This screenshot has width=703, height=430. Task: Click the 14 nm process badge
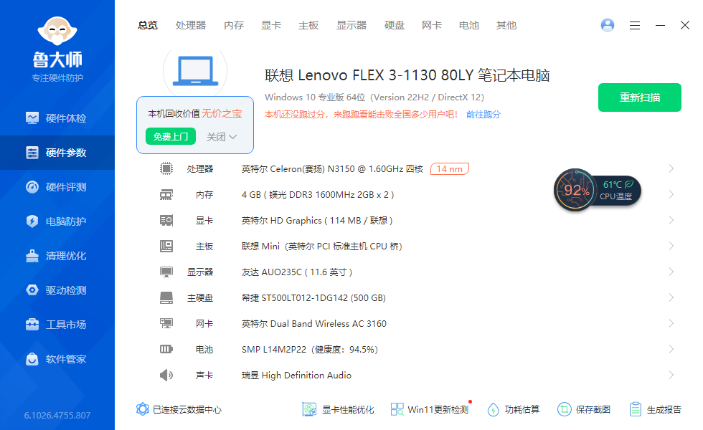[450, 169]
